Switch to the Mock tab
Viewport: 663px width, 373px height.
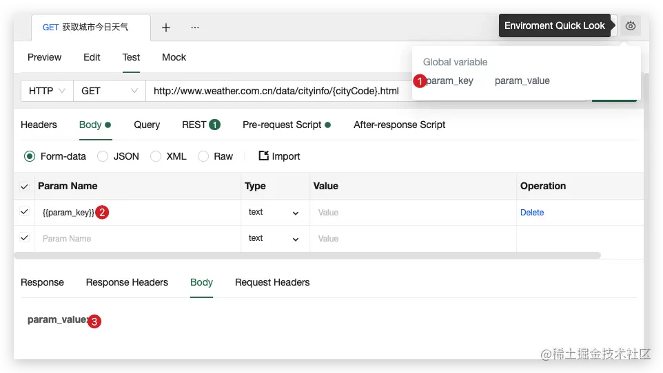(174, 57)
